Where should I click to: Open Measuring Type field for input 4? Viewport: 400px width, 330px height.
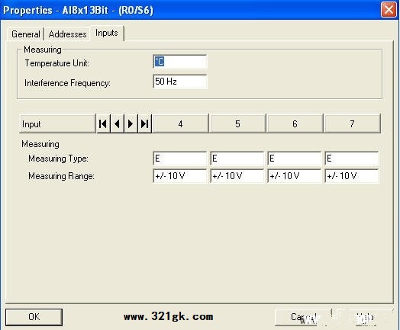click(180, 159)
